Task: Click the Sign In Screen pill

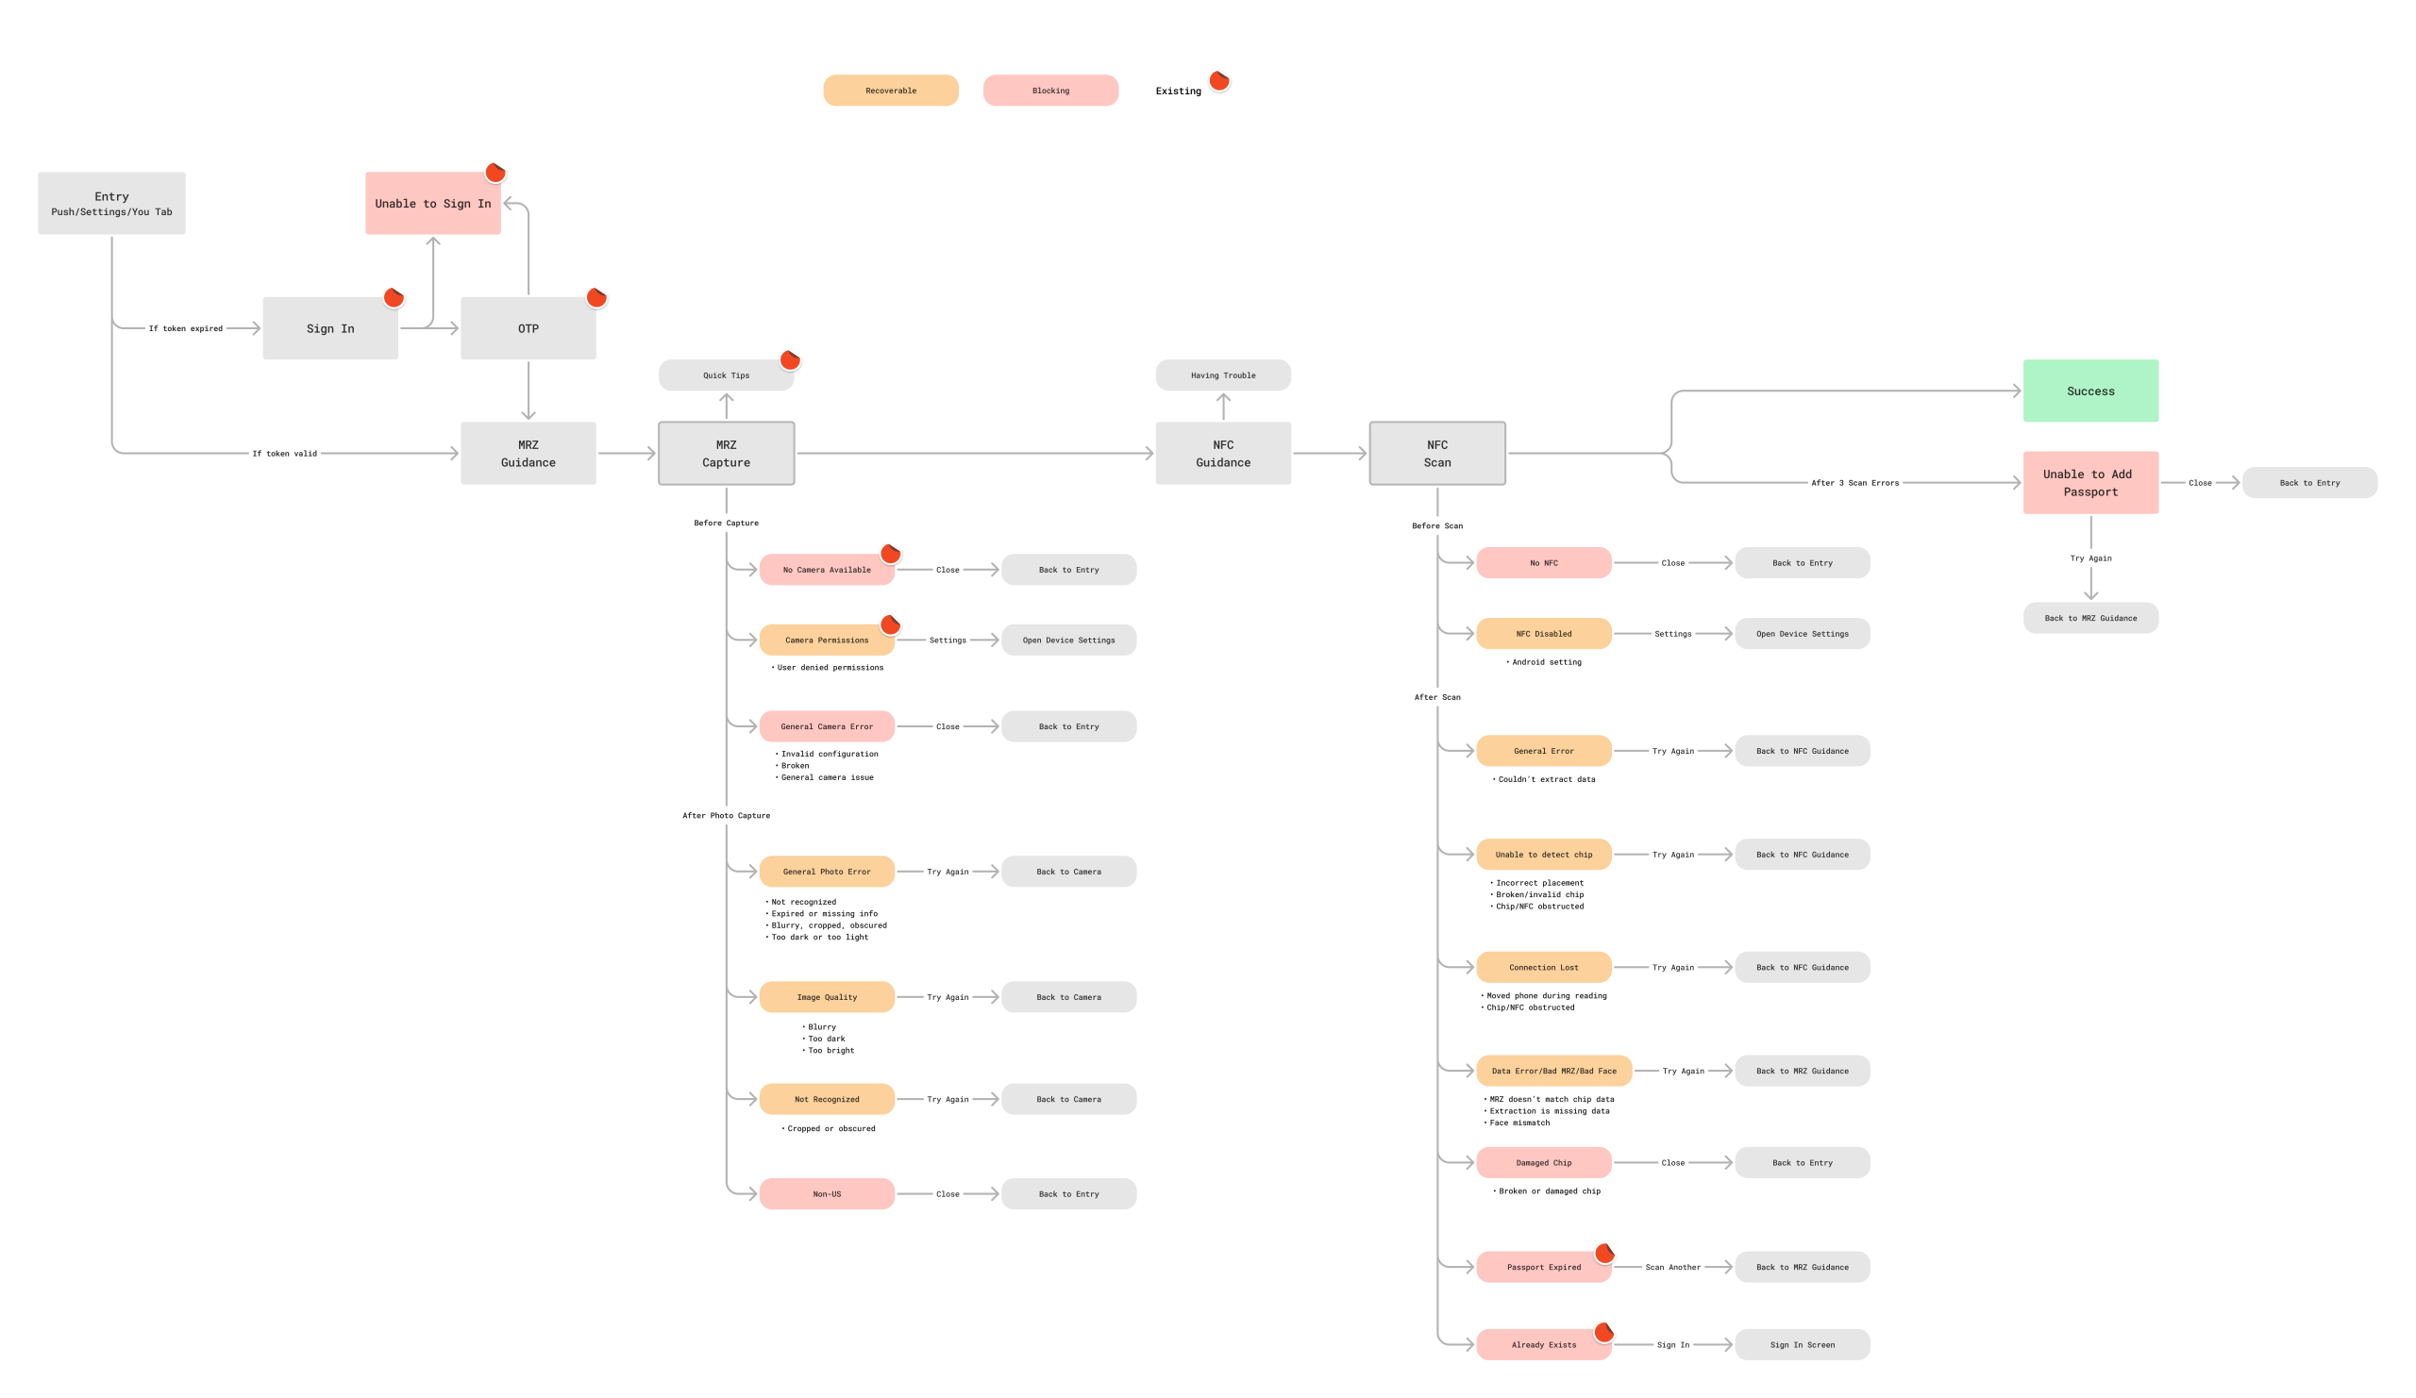Action: (1803, 1344)
